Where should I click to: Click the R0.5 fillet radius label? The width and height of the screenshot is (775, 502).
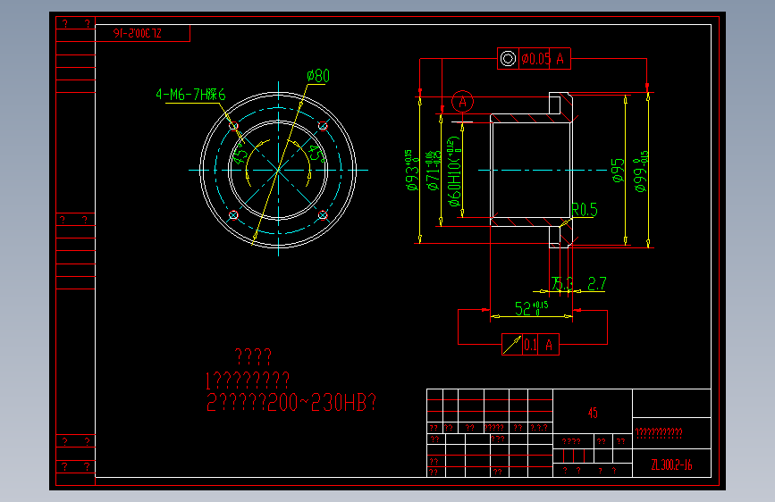[585, 210]
